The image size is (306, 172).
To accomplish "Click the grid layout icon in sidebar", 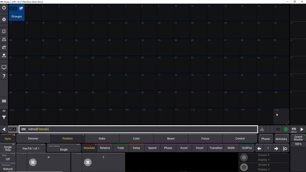I will 4,101.
